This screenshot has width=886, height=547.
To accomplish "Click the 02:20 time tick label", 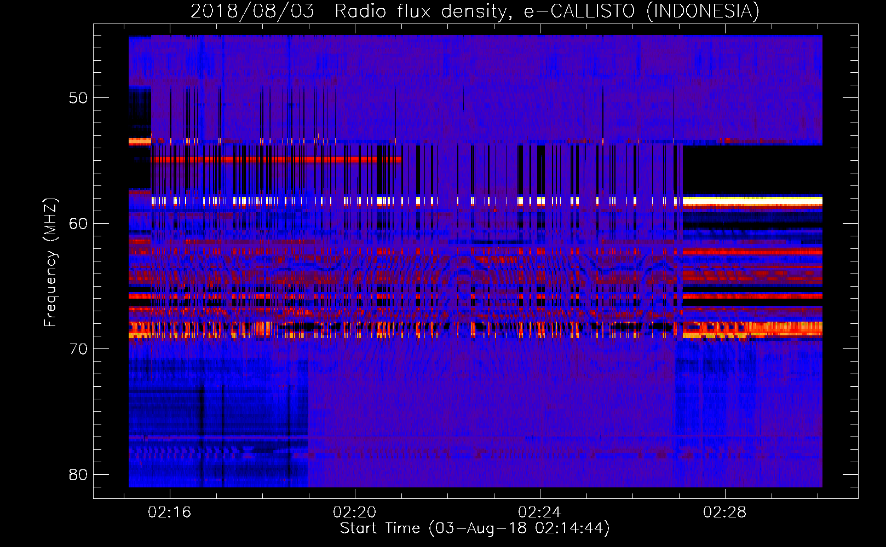I will (x=354, y=513).
